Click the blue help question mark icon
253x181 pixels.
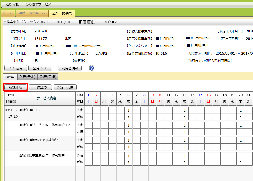coord(92,68)
